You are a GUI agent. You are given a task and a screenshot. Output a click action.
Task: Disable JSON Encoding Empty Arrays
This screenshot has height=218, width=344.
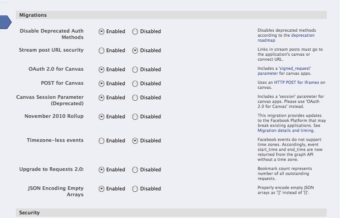(135, 189)
